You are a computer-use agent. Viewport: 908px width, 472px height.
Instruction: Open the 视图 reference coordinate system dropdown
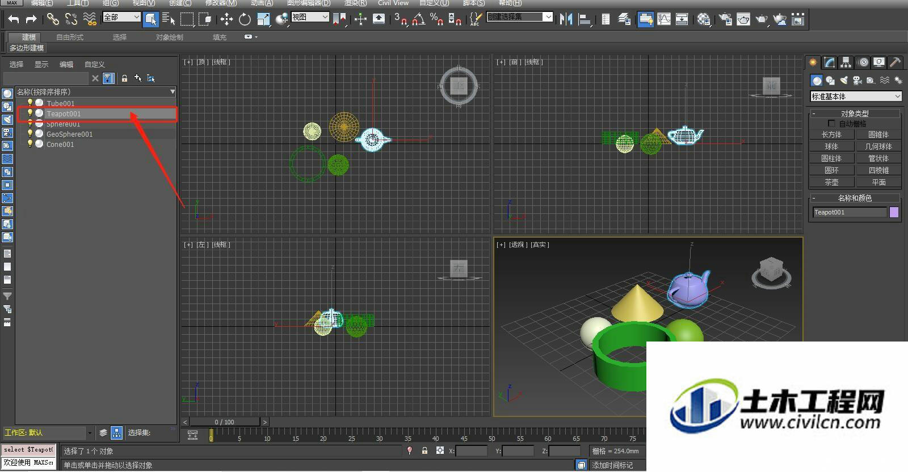[310, 17]
